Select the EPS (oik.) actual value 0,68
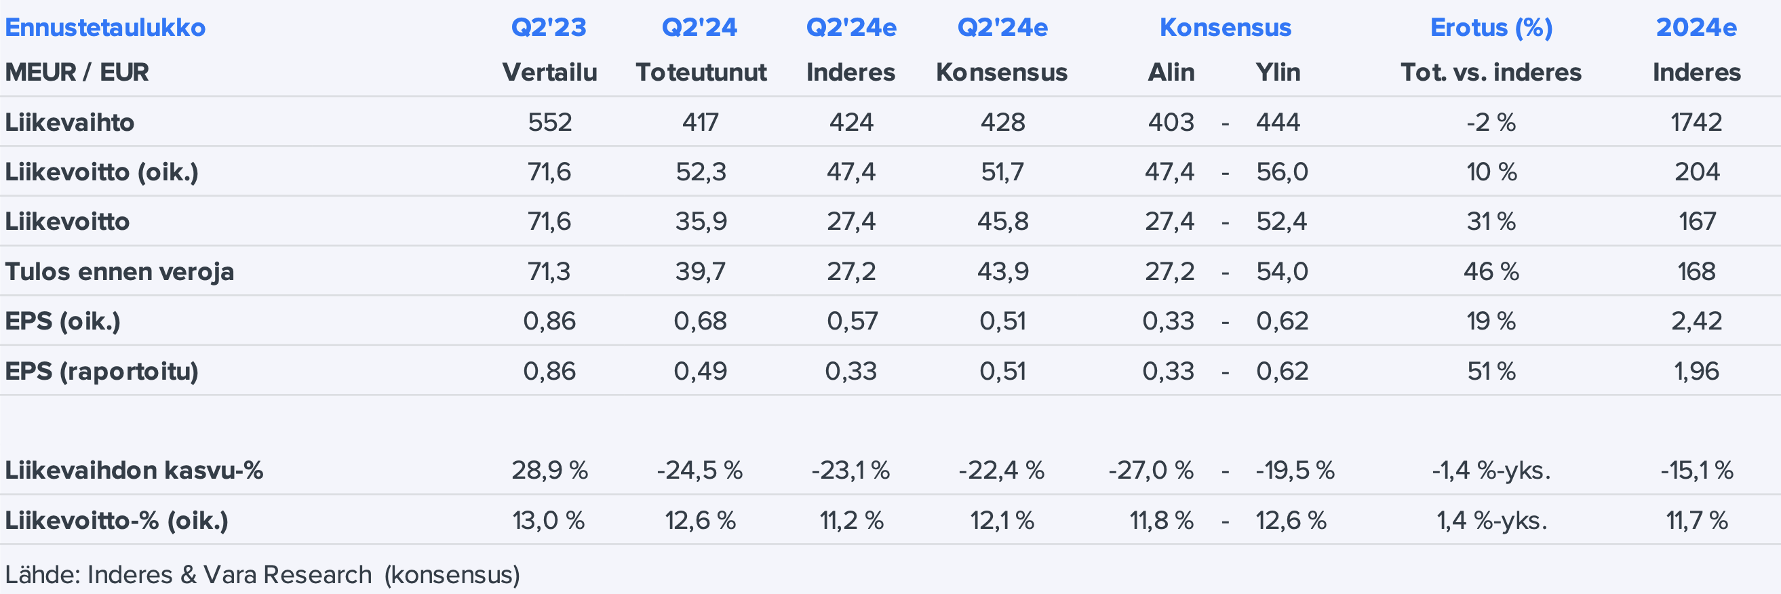The image size is (1781, 594). click(701, 321)
